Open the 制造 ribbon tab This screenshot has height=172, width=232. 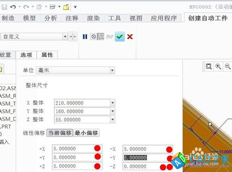(x=8, y=18)
